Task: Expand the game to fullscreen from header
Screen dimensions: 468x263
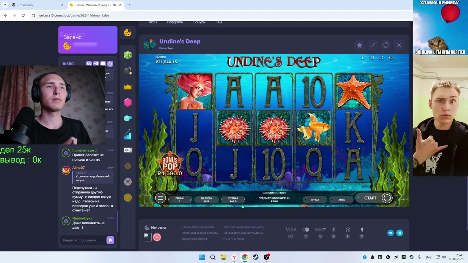Action: point(373,45)
